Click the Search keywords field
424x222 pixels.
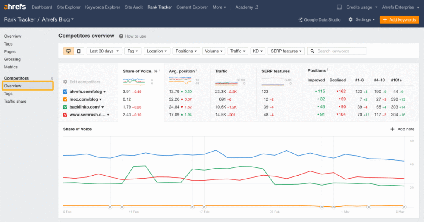(337, 51)
